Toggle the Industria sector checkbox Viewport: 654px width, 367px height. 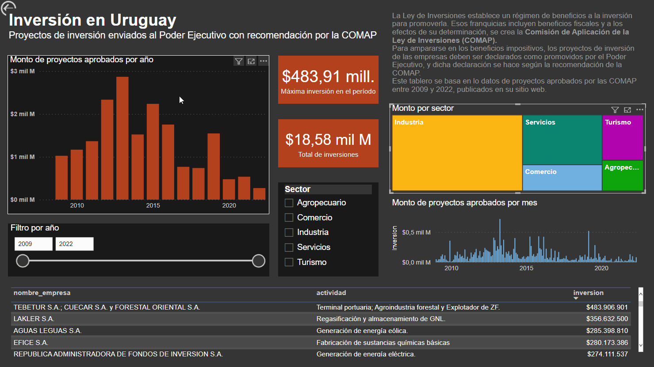click(x=289, y=232)
